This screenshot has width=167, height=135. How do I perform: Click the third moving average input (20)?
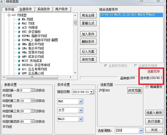25,111
